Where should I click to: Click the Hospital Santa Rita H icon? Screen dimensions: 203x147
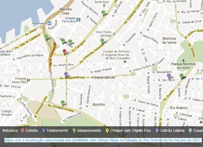pos(28,80)
